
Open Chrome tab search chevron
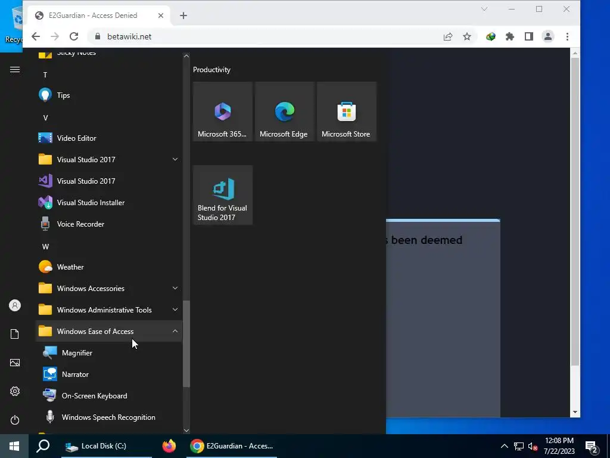pos(484,9)
